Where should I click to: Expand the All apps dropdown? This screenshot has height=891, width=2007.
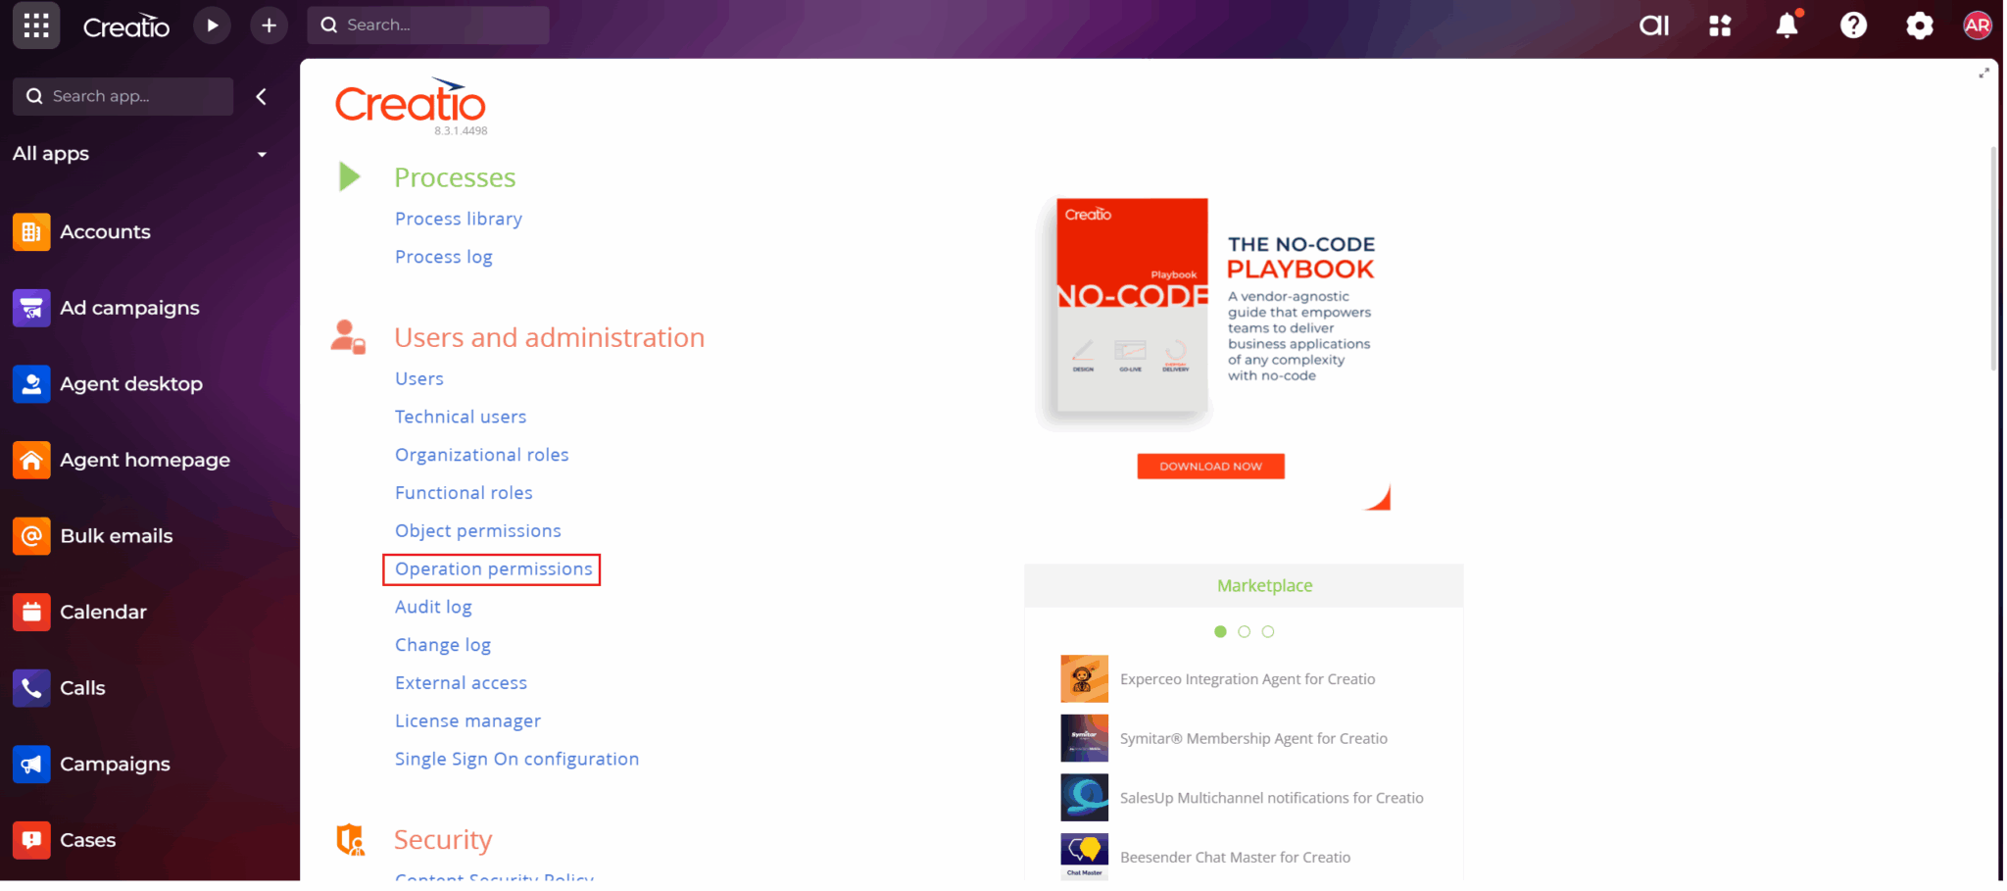[262, 154]
